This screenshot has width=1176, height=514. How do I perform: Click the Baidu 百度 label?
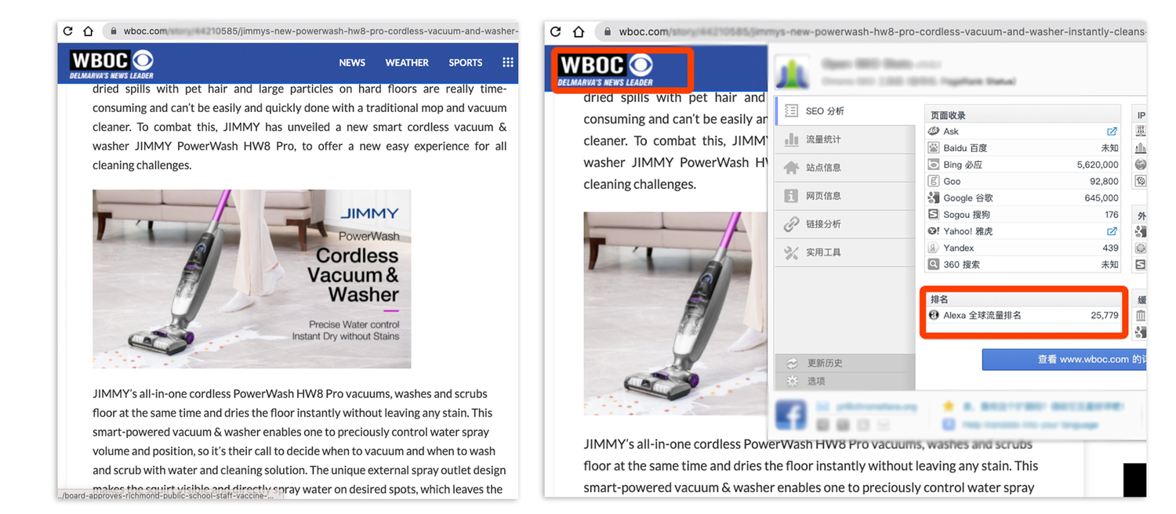coord(965,148)
